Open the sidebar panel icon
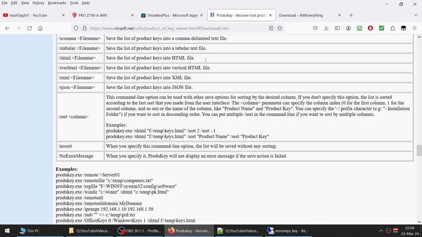Screen dimensions: 422x237 click(x=337, y=28)
